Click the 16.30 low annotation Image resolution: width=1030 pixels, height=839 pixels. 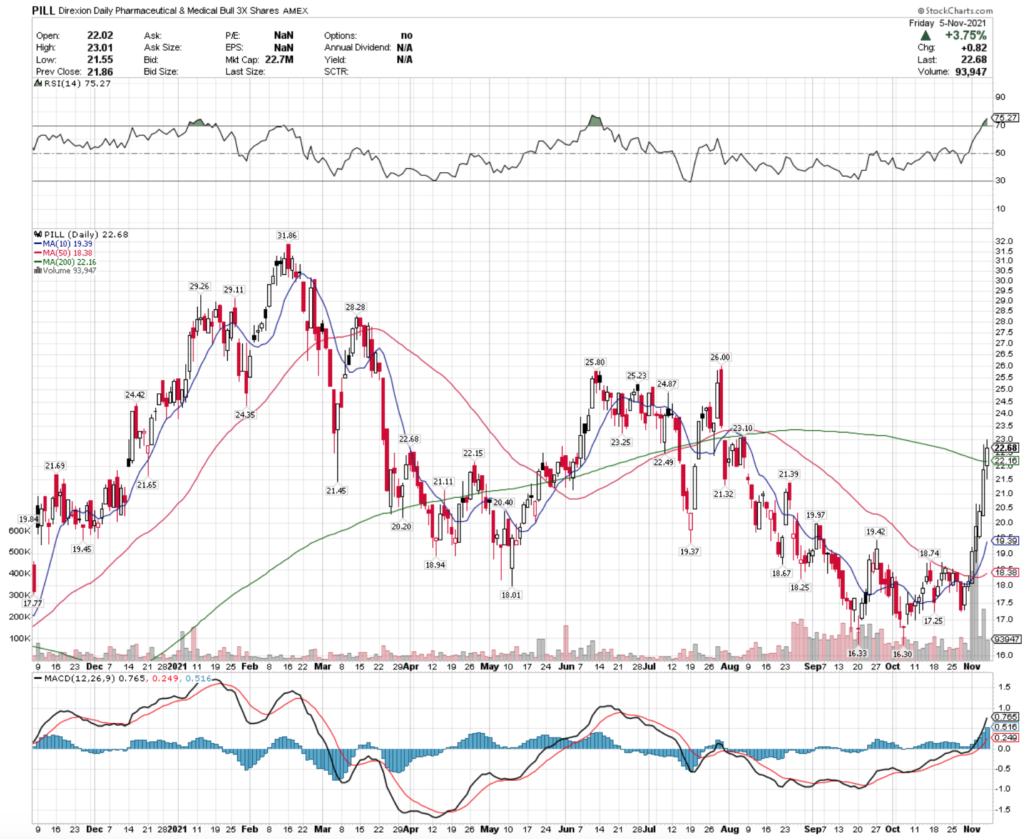[902, 654]
